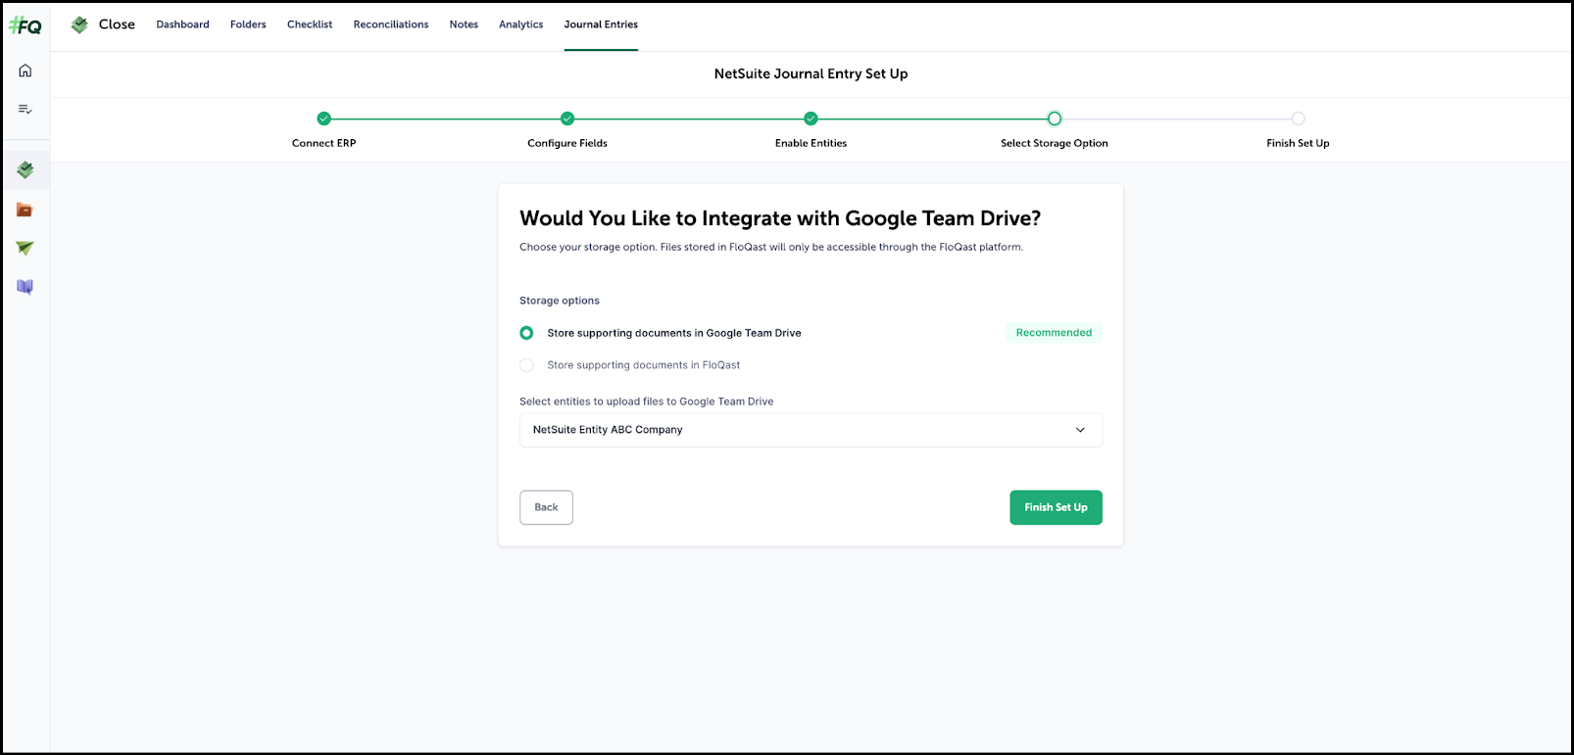Screen dimensions: 1574x755
Task: Click the Connect ERP completed step marker
Action: 323,118
